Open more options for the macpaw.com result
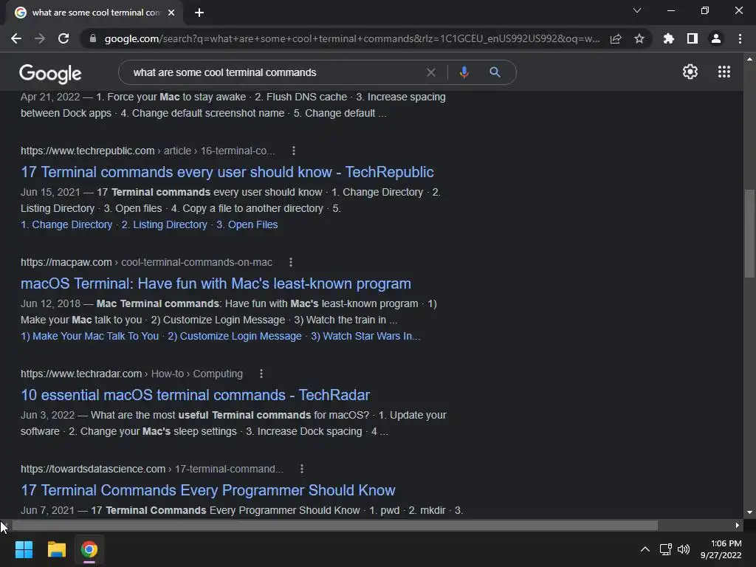756x567 pixels. 291,262
